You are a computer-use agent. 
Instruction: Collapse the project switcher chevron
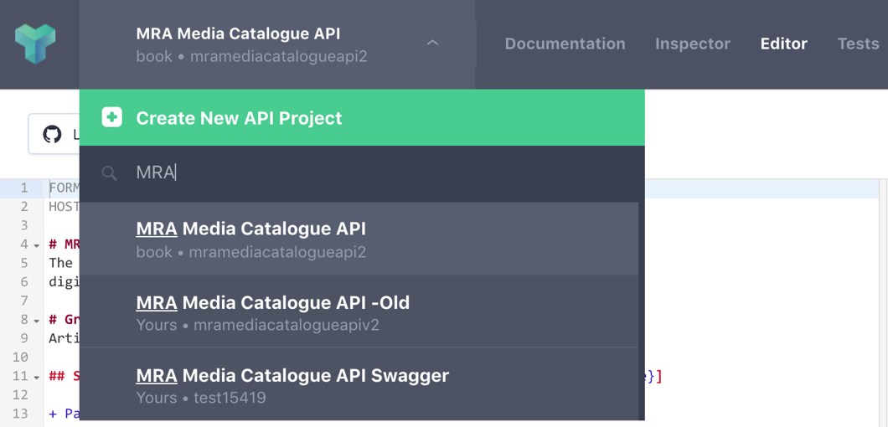[x=432, y=43]
